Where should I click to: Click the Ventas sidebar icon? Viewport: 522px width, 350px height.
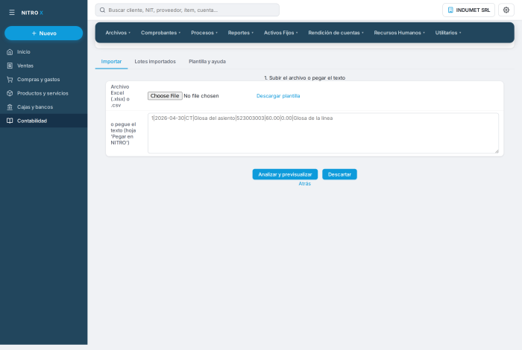10,66
